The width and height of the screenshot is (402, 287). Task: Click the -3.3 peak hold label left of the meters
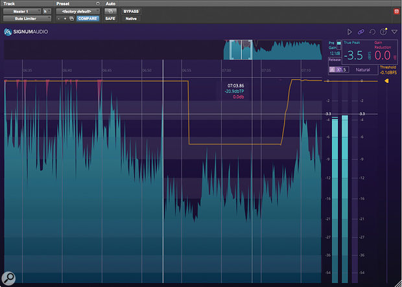coord(328,114)
